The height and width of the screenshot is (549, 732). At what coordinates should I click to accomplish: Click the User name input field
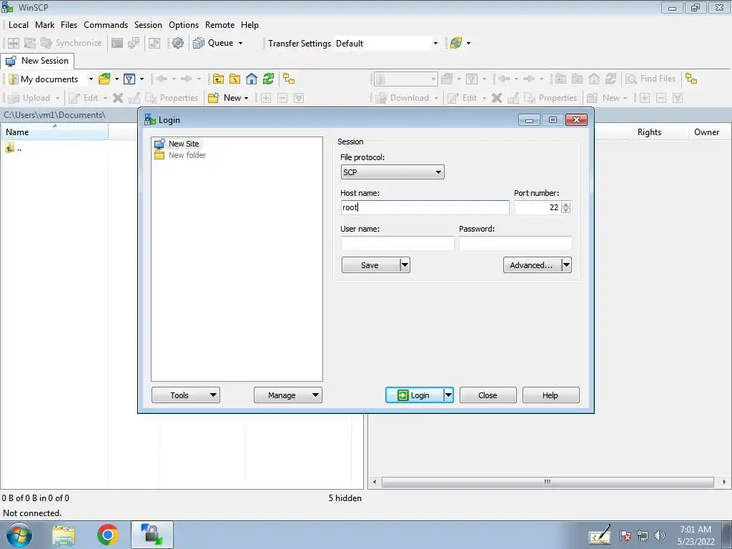coord(397,243)
